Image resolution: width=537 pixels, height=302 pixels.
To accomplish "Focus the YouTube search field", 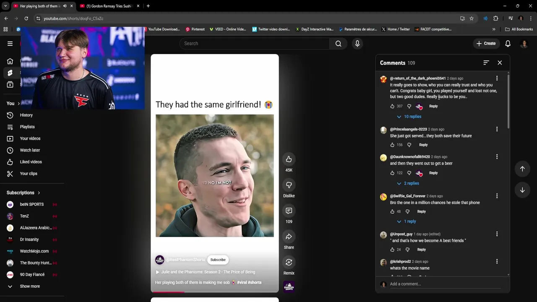I will [x=254, y=44].
